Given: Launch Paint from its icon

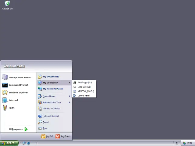Looking at the screenshot, I should coord(5,108).
